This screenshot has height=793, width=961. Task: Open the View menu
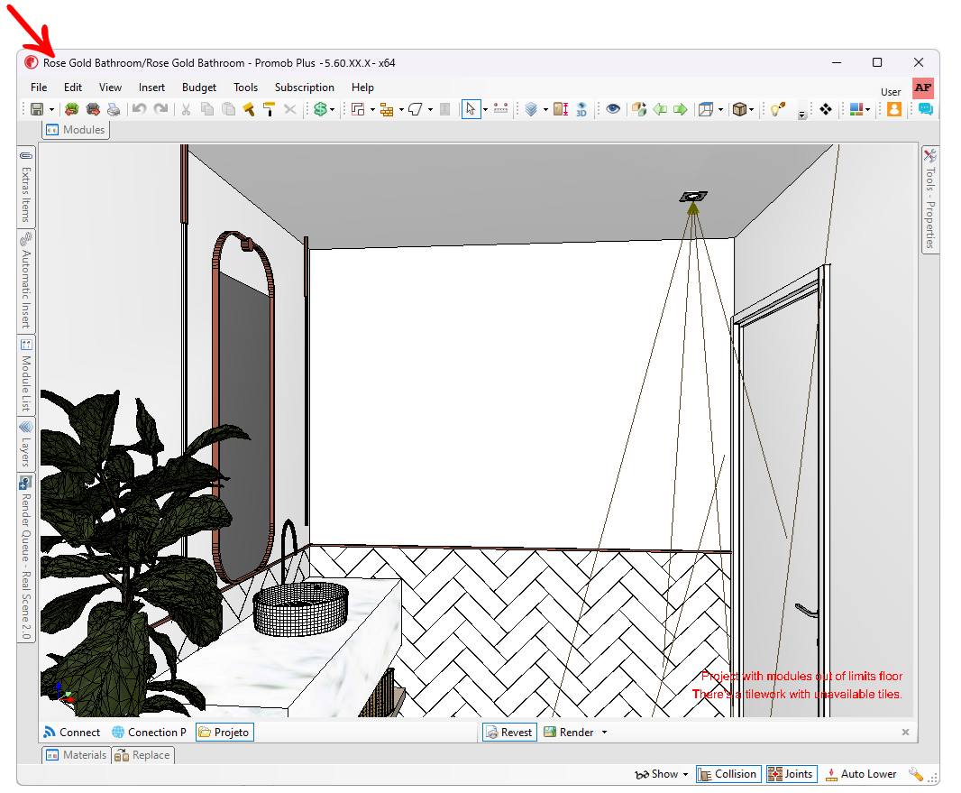110,88
